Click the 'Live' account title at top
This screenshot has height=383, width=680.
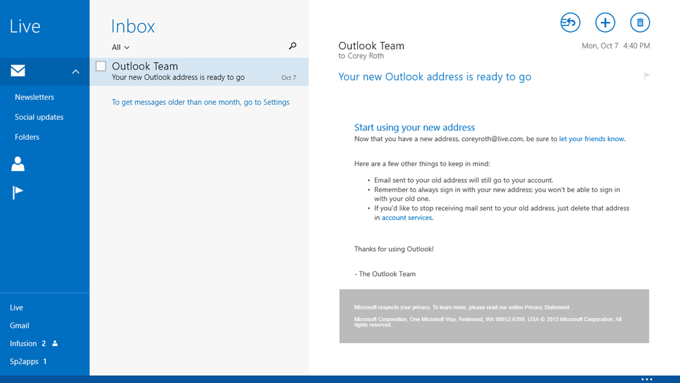tap(25, 26)
